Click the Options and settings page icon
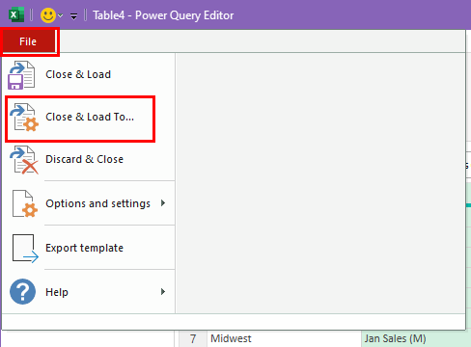 click(x=25, y=203)
